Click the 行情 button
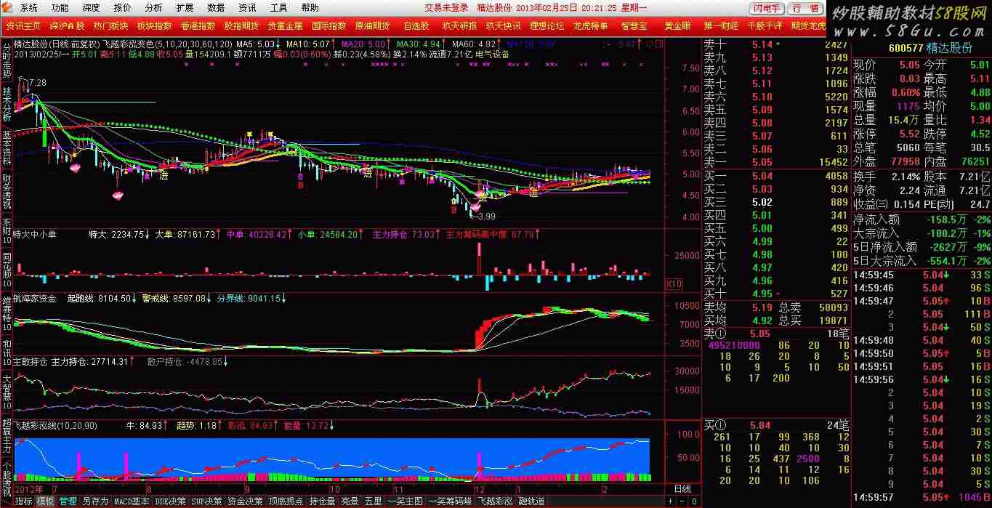992x508 pixels. pos(806,9)
